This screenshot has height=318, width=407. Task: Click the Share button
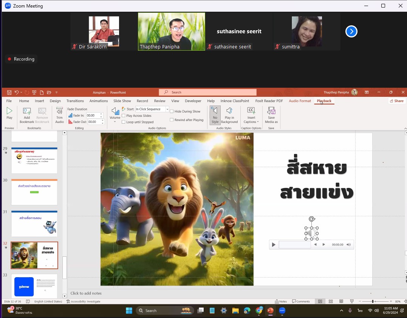(x=397, y=101)
